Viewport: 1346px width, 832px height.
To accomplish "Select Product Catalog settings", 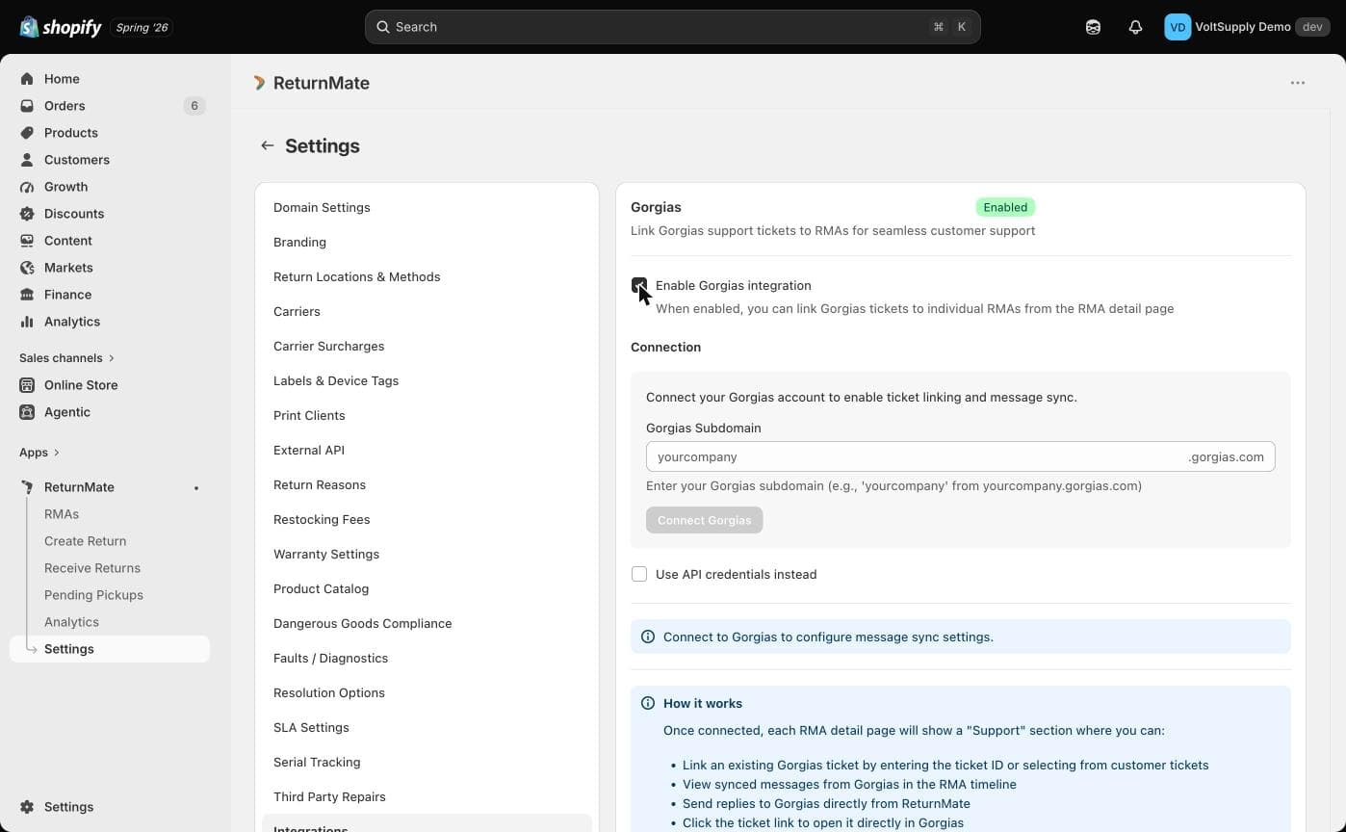I will point(321,588).
